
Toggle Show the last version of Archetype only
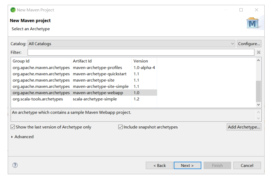[13, 127]
